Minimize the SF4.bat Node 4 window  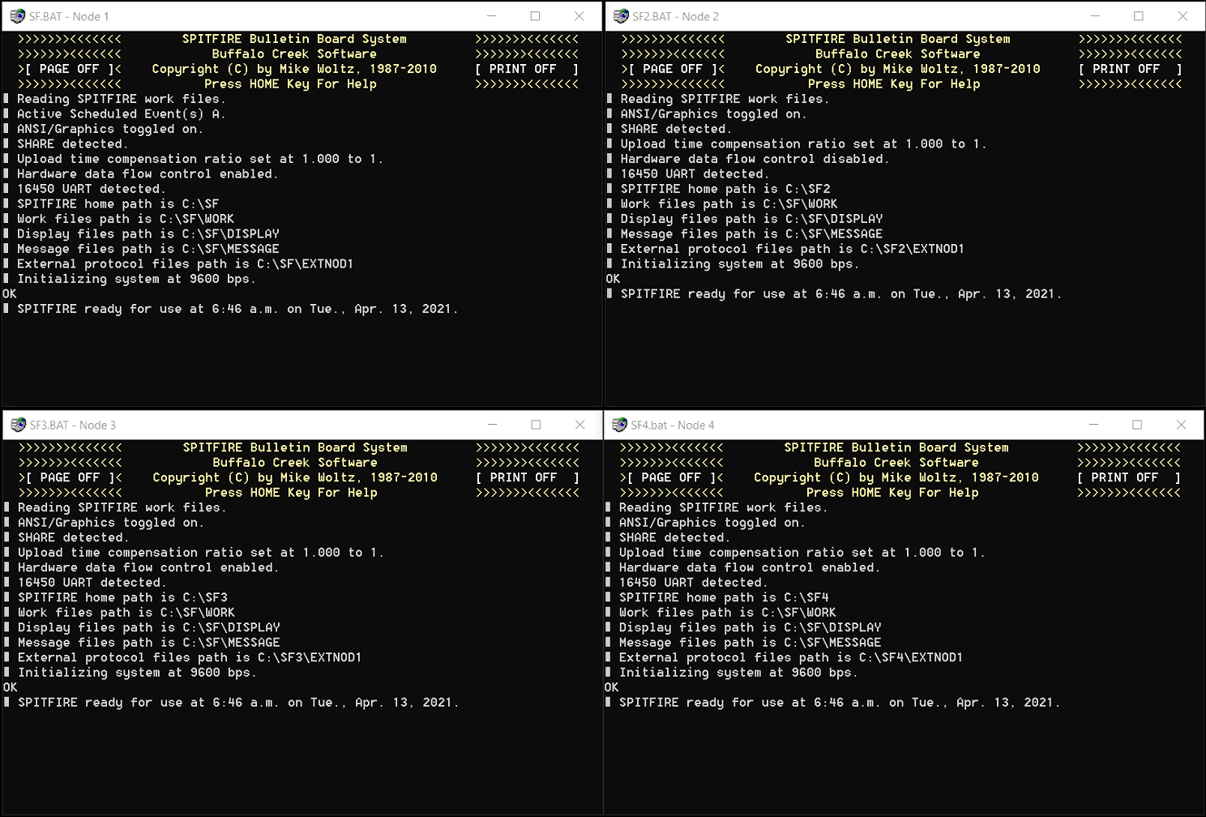[x=1093, y=425]
